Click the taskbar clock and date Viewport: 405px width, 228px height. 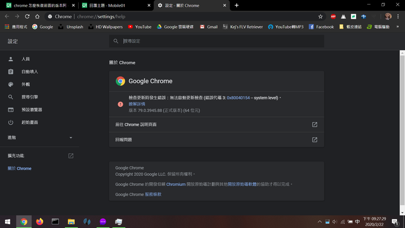[375, 222]
